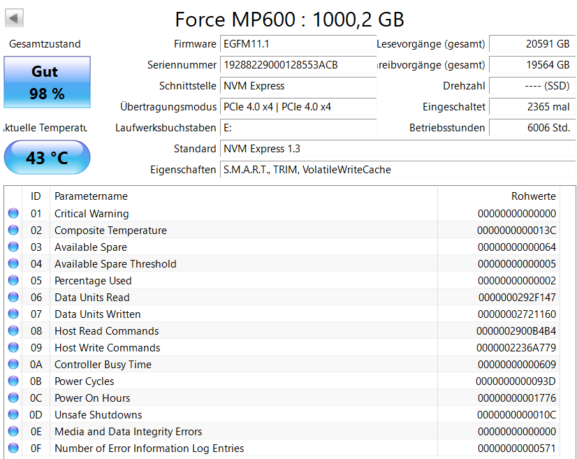Click status orb for Controller Busy Time row

pyautogui.click(x=13, y=364)
